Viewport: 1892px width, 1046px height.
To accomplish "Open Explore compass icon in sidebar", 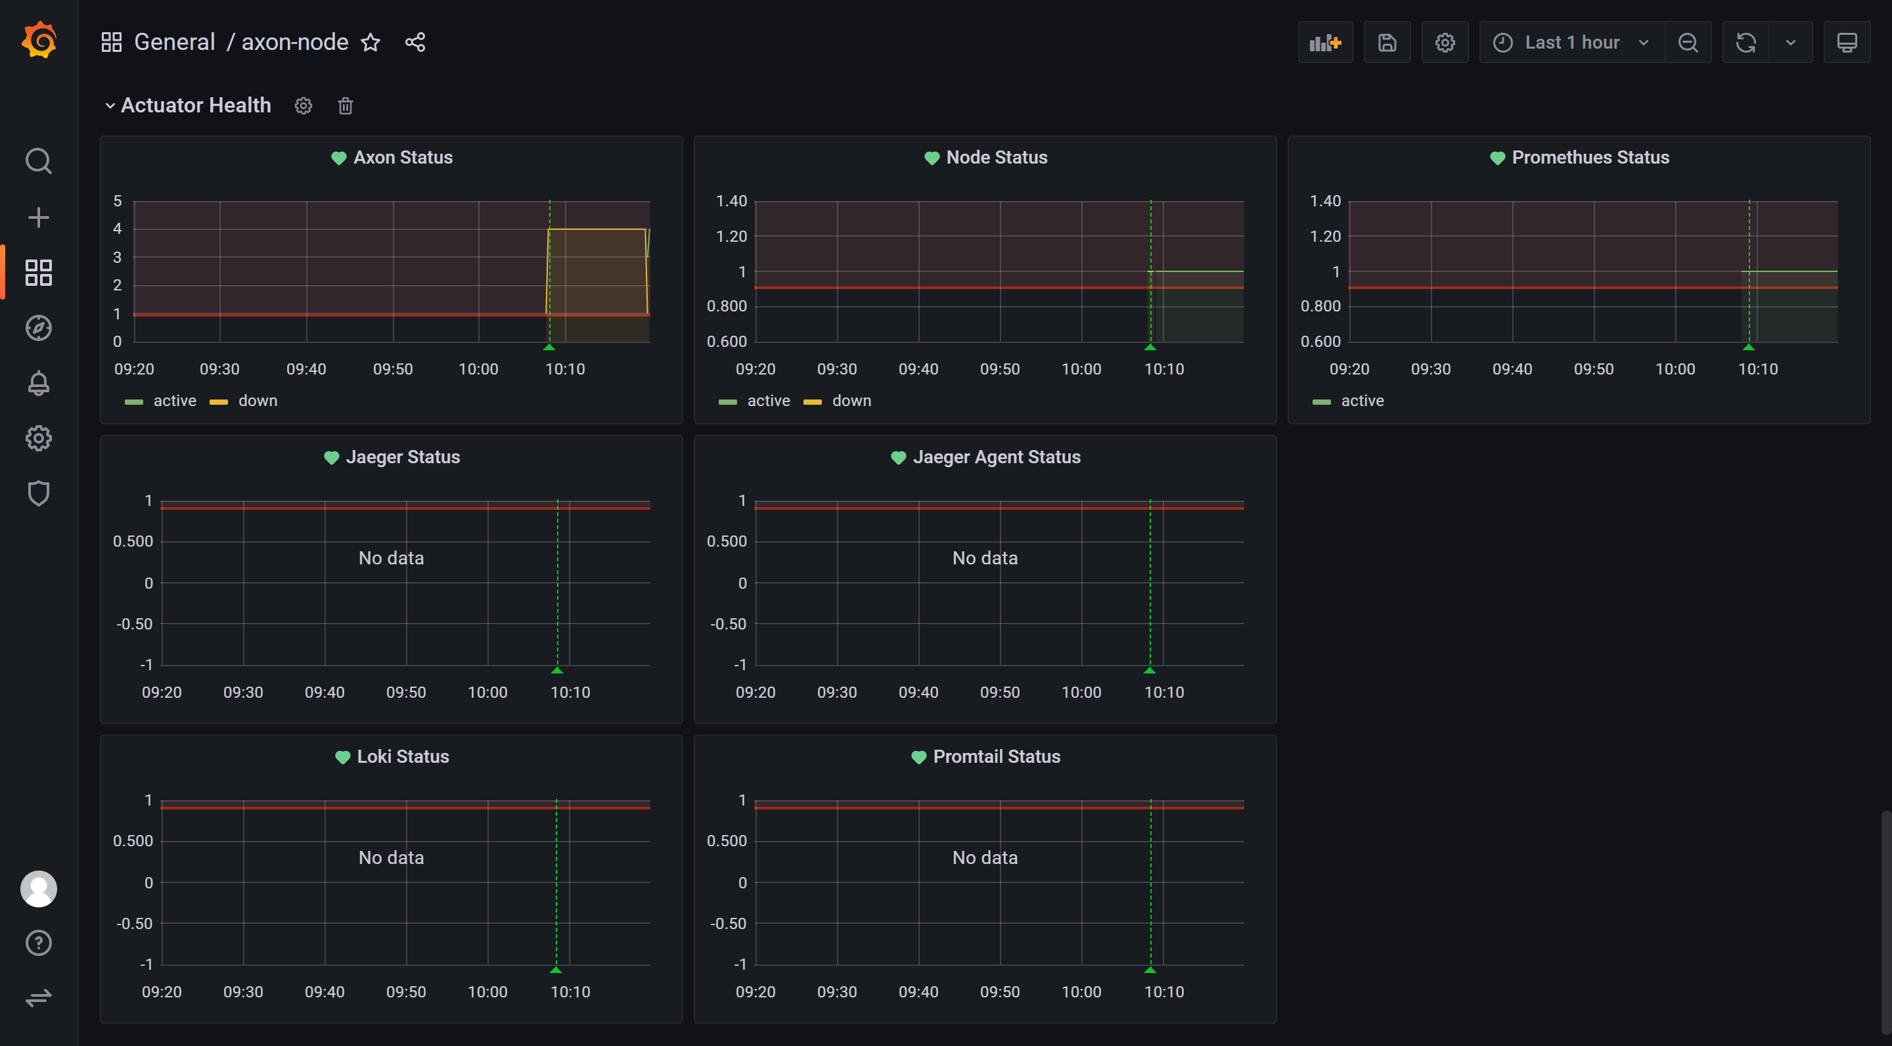I will (x=38, y=328).
